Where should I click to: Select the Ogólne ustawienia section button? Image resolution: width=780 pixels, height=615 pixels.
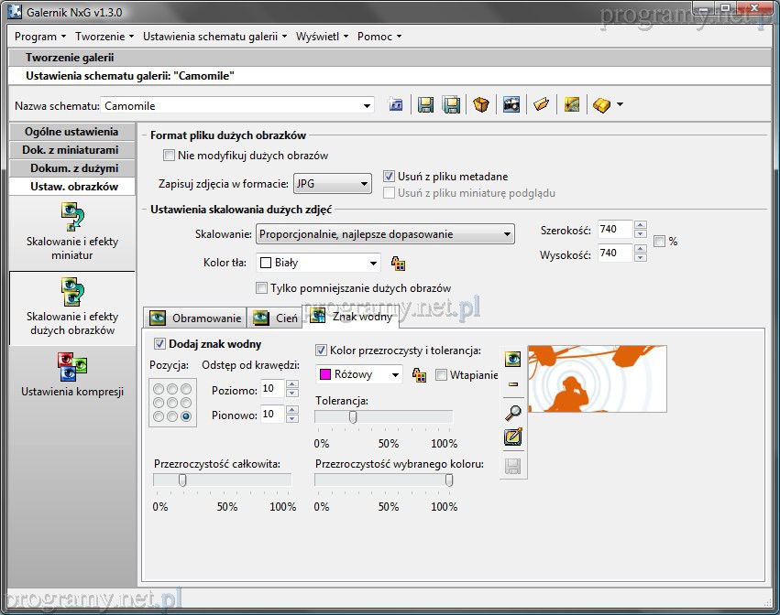click(71, 132)
